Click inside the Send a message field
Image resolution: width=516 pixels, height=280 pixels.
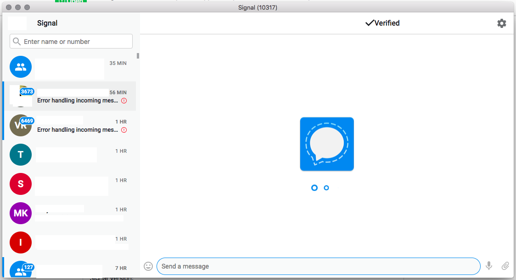(x=318, y=266)
